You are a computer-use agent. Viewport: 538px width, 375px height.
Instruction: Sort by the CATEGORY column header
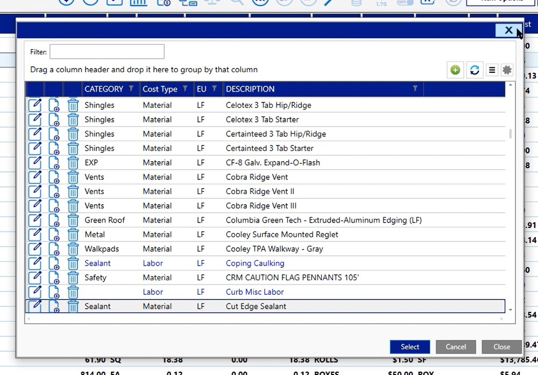[x=104, y=89]
